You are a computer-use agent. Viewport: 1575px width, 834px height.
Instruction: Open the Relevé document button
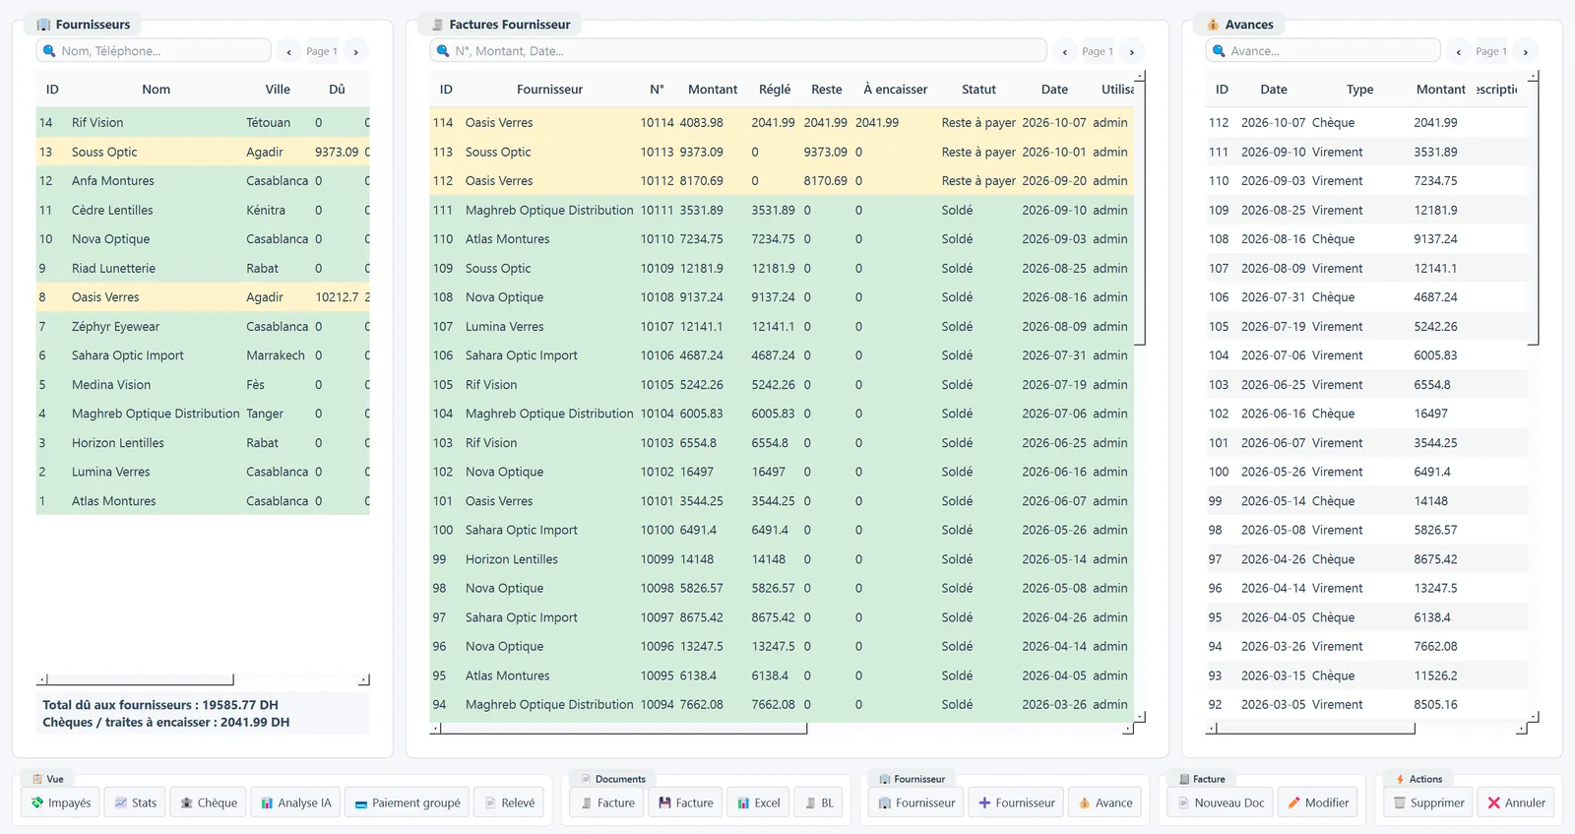pos(509,802)
